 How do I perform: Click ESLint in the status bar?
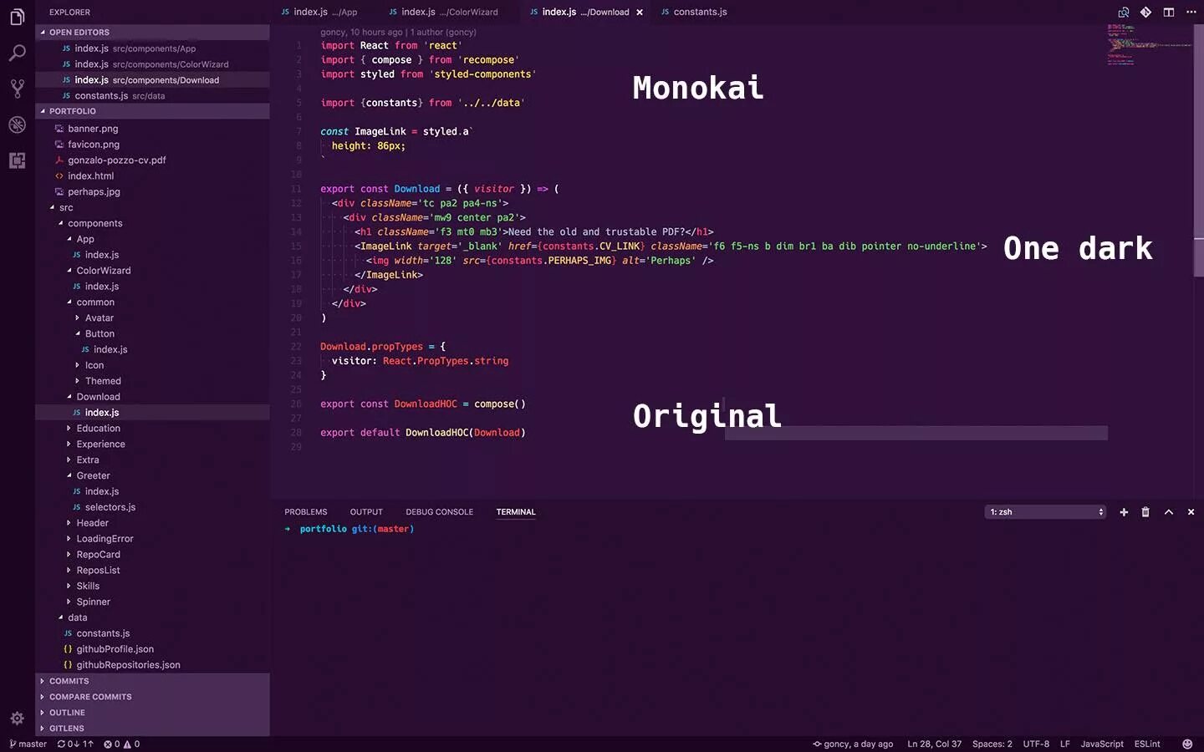1147,744
